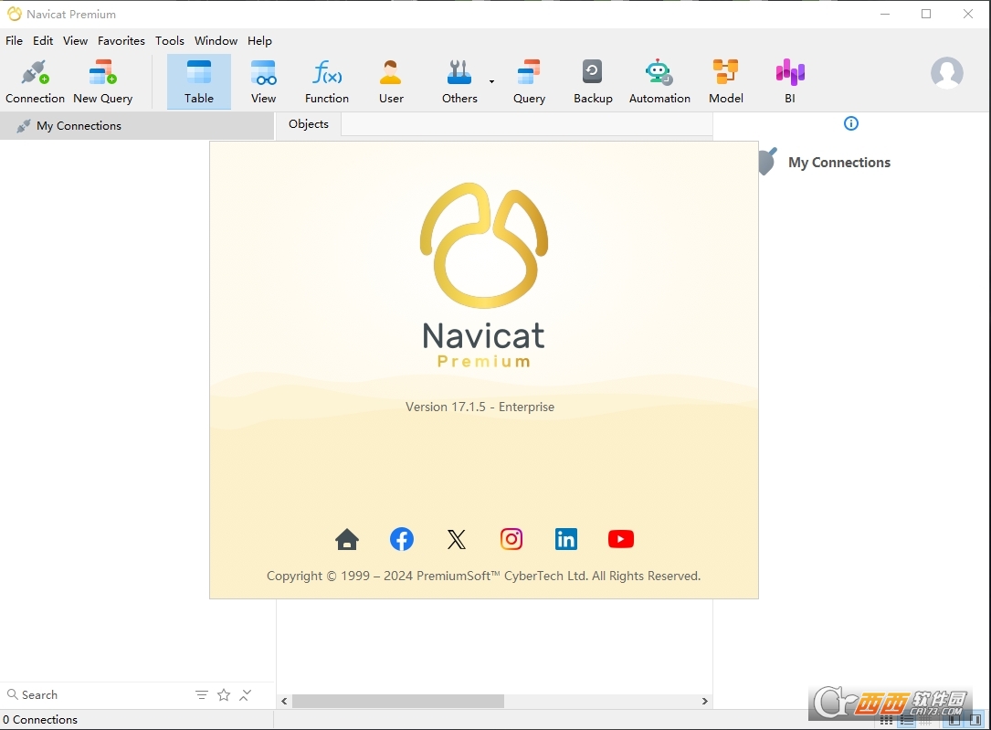Close the Navicat Premium window

click(967, 14)
